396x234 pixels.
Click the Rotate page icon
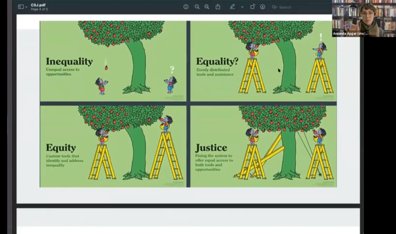[x=252, y=7]
